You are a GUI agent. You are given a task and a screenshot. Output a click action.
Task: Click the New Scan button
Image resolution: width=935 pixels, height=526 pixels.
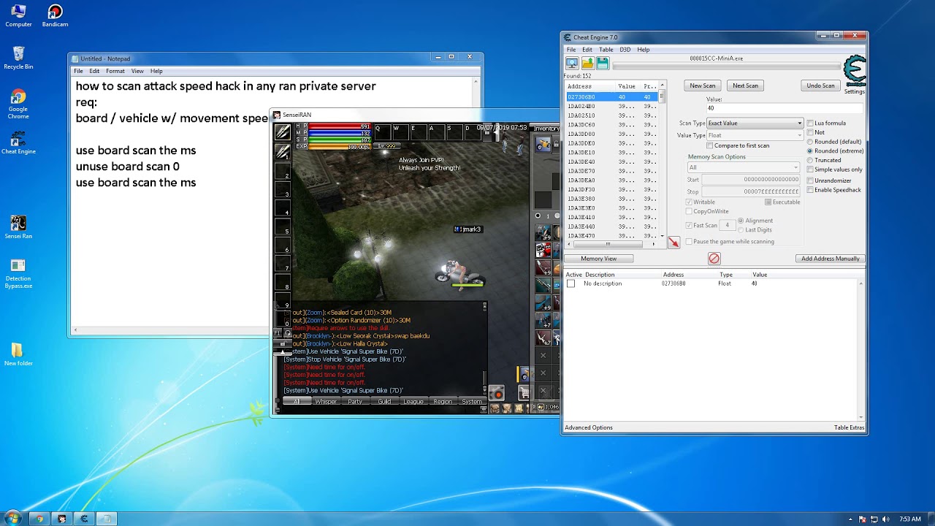(703, 85)
